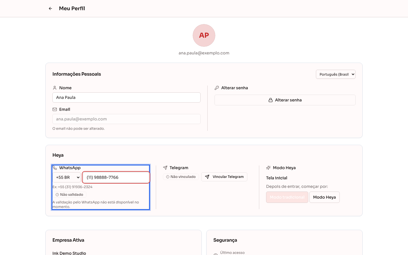Click the sparkle icon beside Modo Heya
The image size is (408, 255).
268,168
